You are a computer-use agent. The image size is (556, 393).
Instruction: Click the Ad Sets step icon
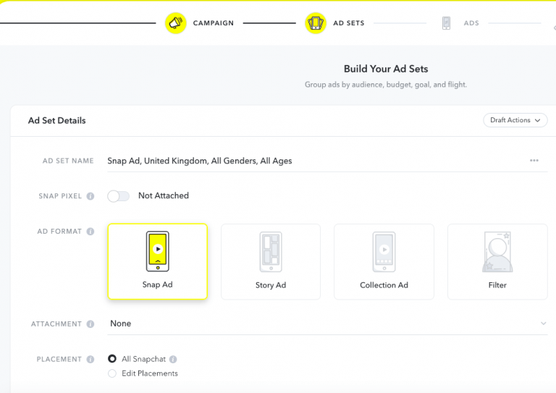point(316,23)
